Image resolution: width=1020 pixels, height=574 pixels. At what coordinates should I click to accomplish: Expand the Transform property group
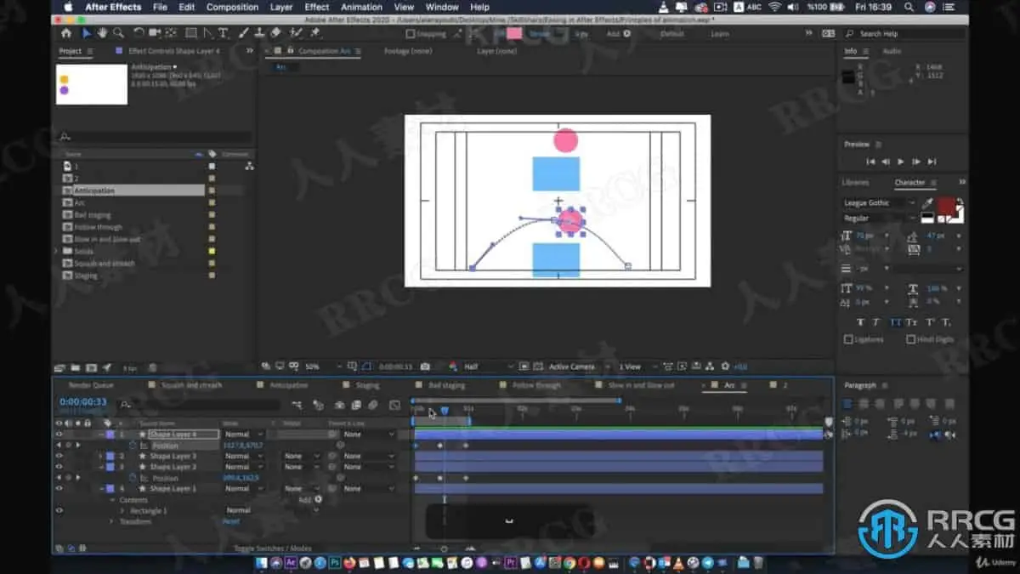tap(112, 521)
